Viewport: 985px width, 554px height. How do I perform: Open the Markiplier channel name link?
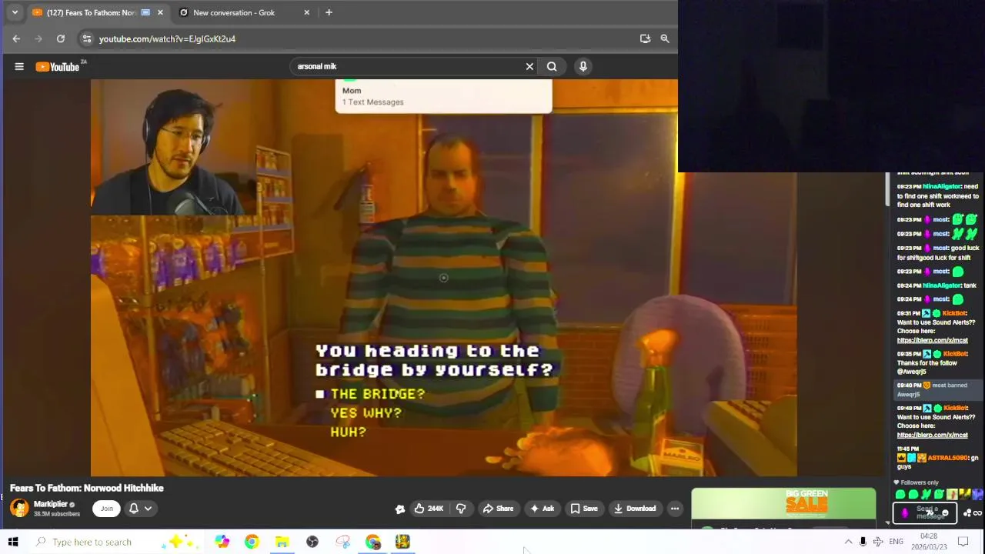(51, 504)
